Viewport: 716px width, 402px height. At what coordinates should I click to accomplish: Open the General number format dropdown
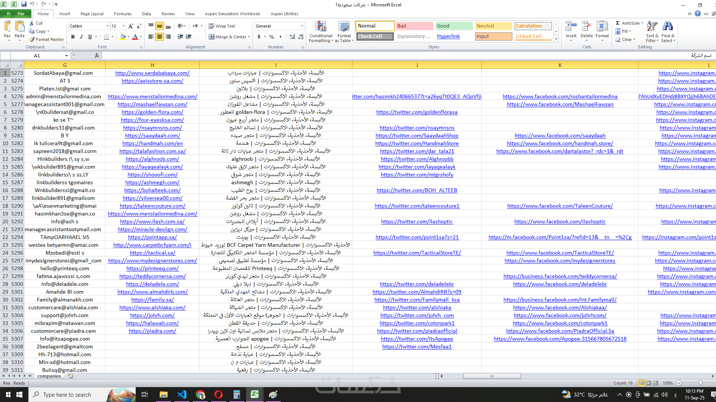(302, 26)
